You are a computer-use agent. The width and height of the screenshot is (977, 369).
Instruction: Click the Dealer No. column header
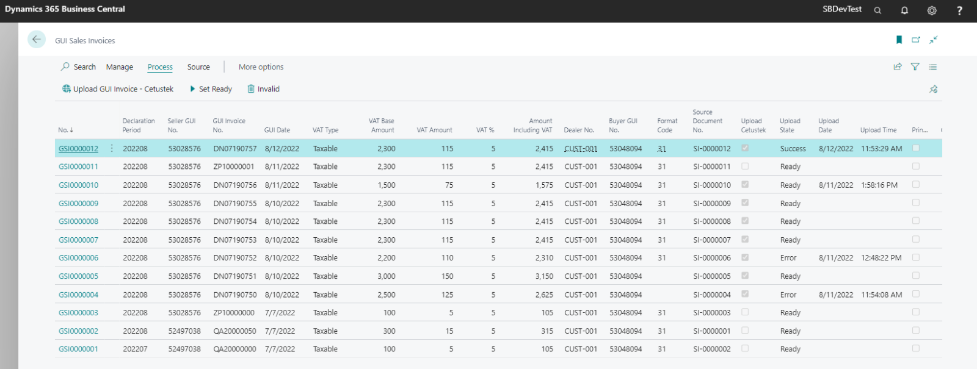[579, 130]
